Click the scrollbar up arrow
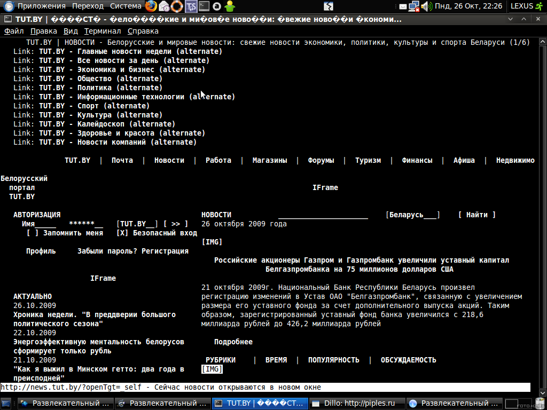The image size is (547, 410). coord(543,42)
